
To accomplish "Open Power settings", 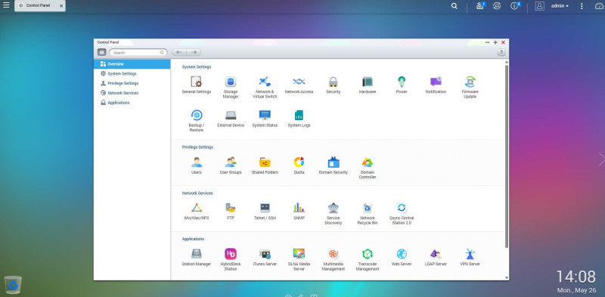I will (x=402, y=85).
